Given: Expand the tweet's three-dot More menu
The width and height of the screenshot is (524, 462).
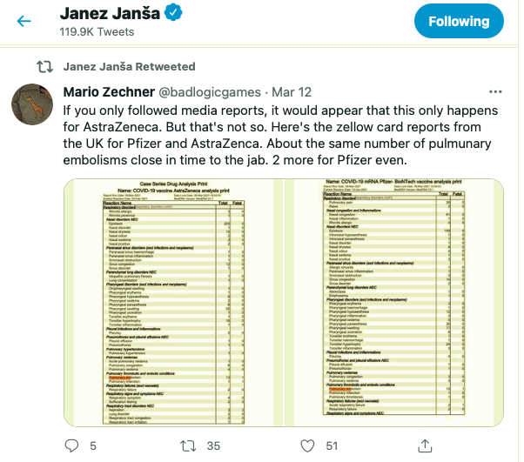Looking at the screenshot, I should point(495,91).
